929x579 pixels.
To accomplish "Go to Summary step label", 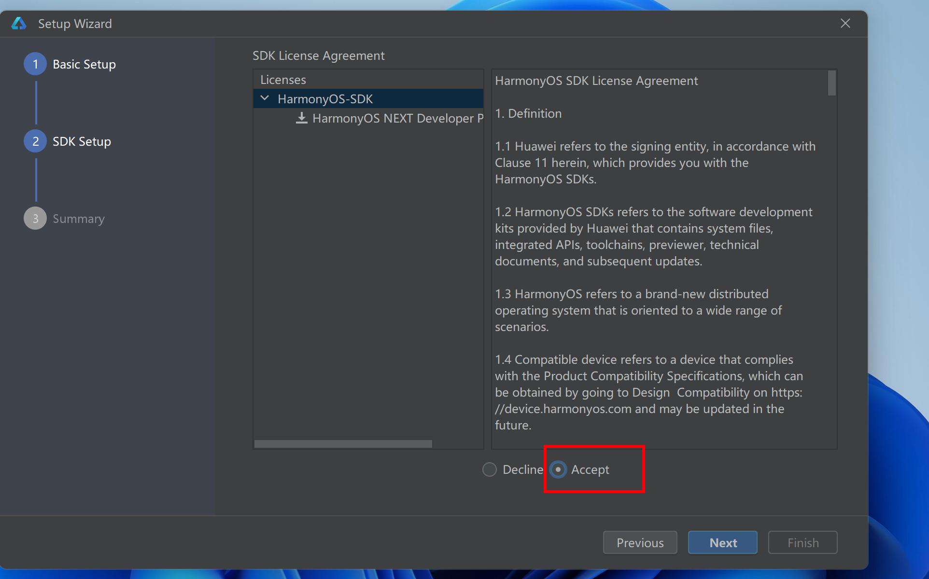I will click(78, 219).
